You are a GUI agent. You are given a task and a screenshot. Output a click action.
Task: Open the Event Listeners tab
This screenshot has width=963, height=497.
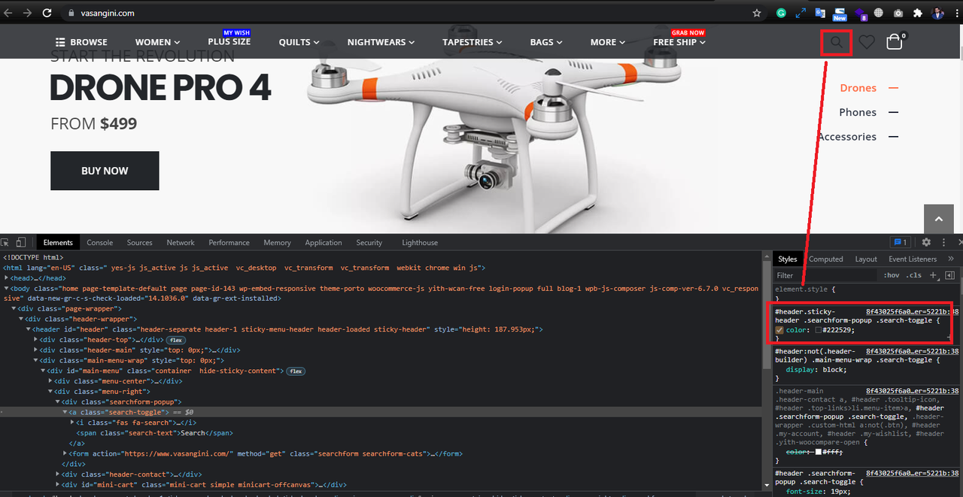coord(913,259)
